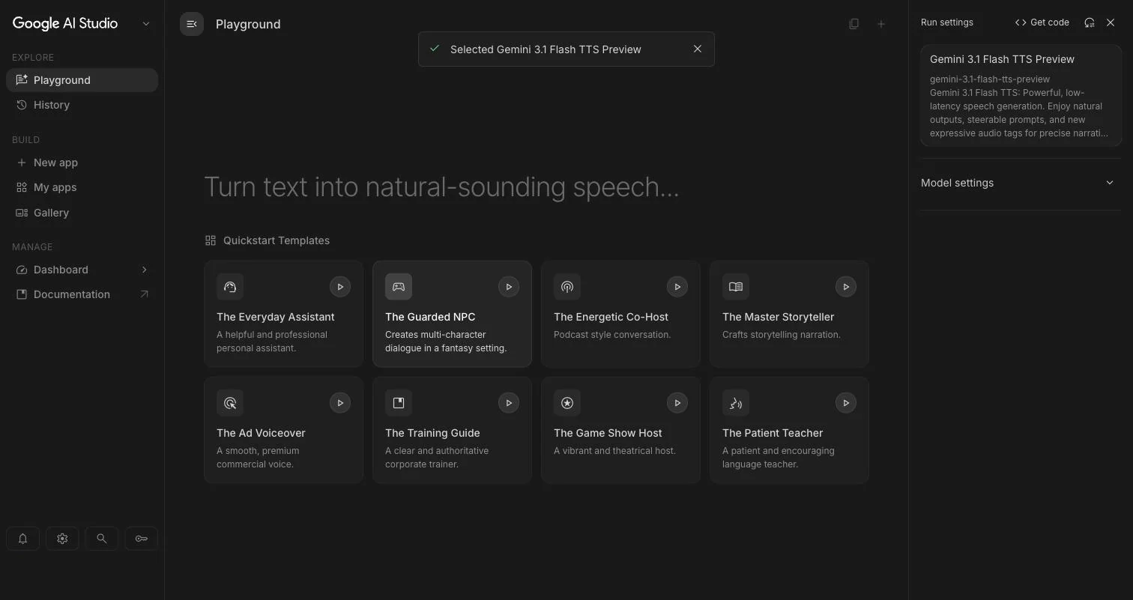Select The Ad Voiceover template title
This screenshot has height=600, width=1133.
click(x=261, y=433)
